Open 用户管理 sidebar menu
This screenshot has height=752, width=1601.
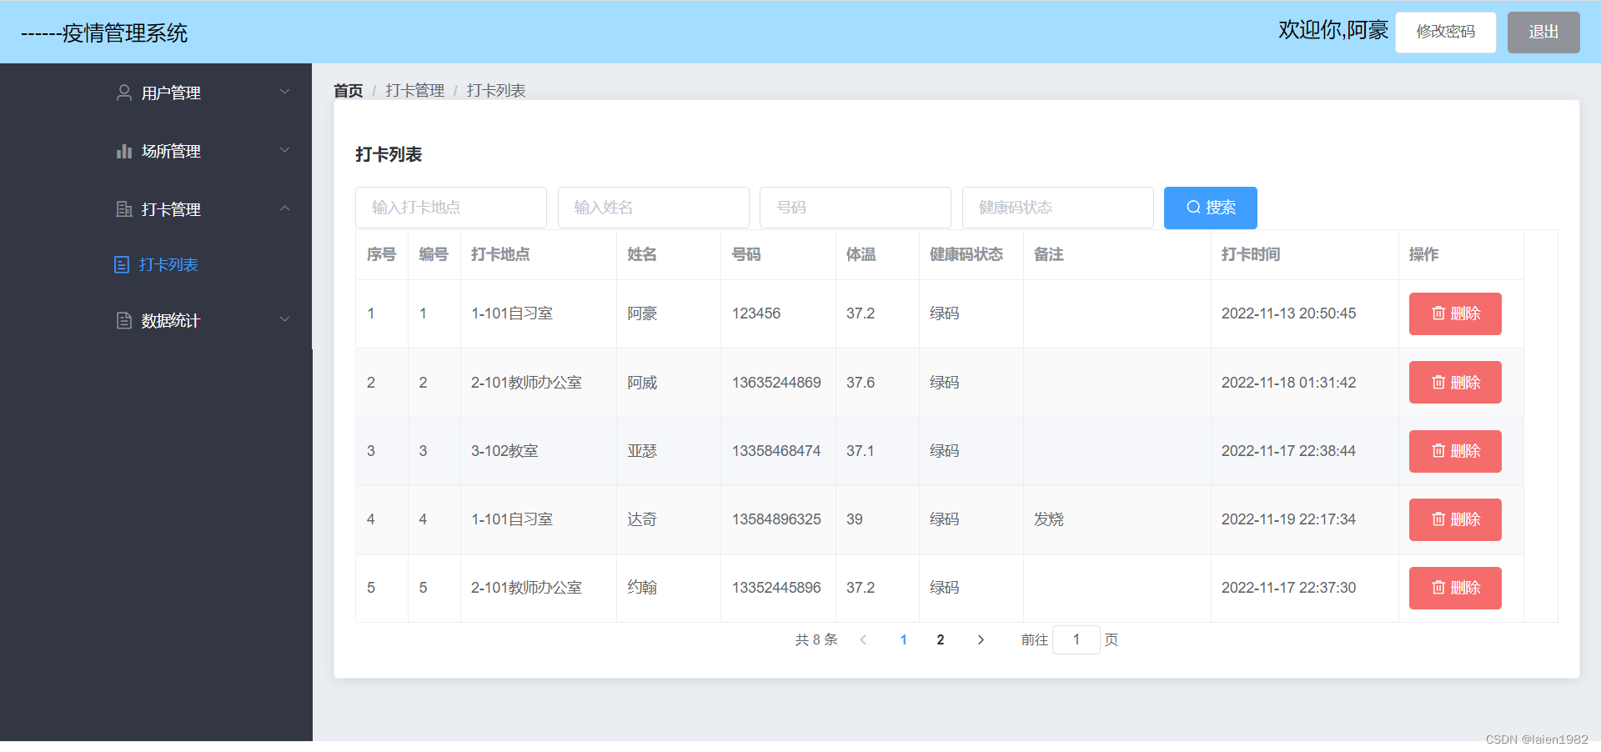[x=156, y=93]
